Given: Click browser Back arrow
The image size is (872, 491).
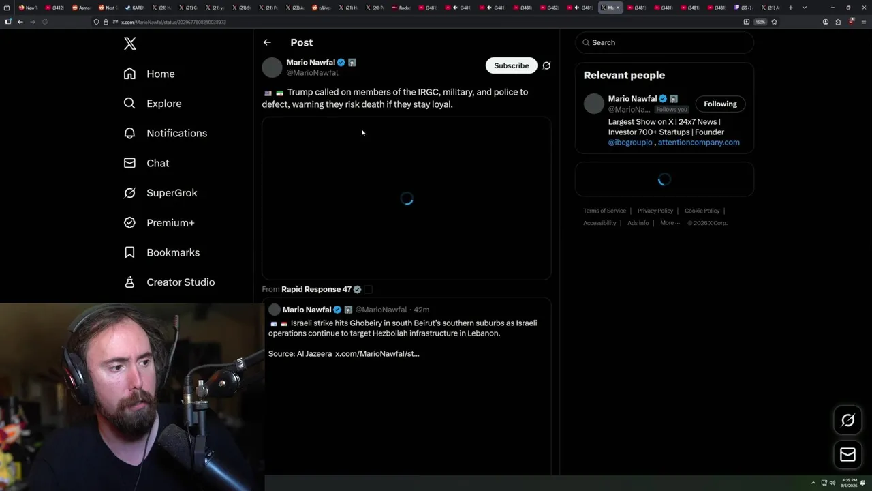Looking at the screenshot, I should pyautogui.click(x=20, y=22).
